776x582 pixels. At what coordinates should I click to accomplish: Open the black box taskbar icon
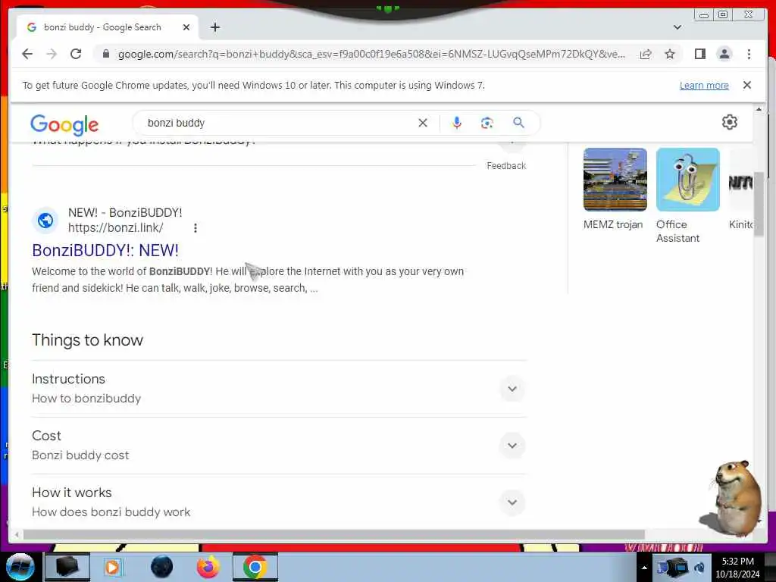(67, 567)
